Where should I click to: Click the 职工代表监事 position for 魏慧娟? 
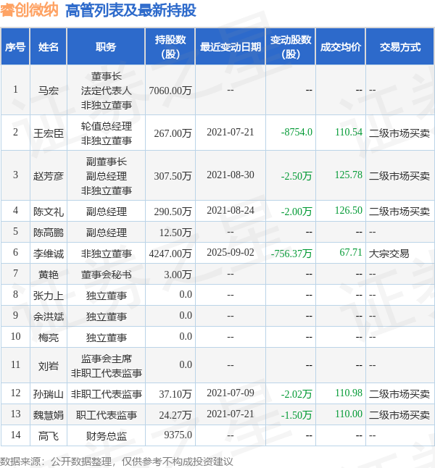click(107, 415)
